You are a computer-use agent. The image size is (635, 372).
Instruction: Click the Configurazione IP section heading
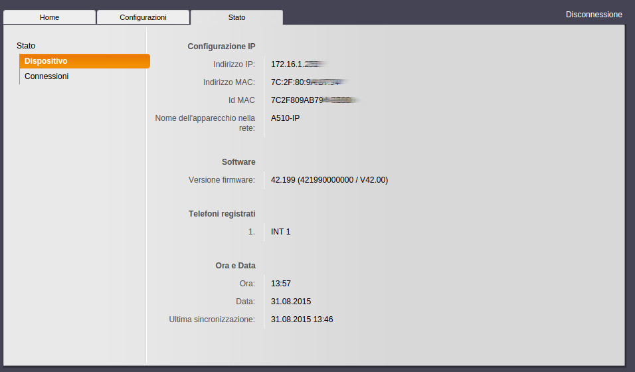tap(221, 46)
